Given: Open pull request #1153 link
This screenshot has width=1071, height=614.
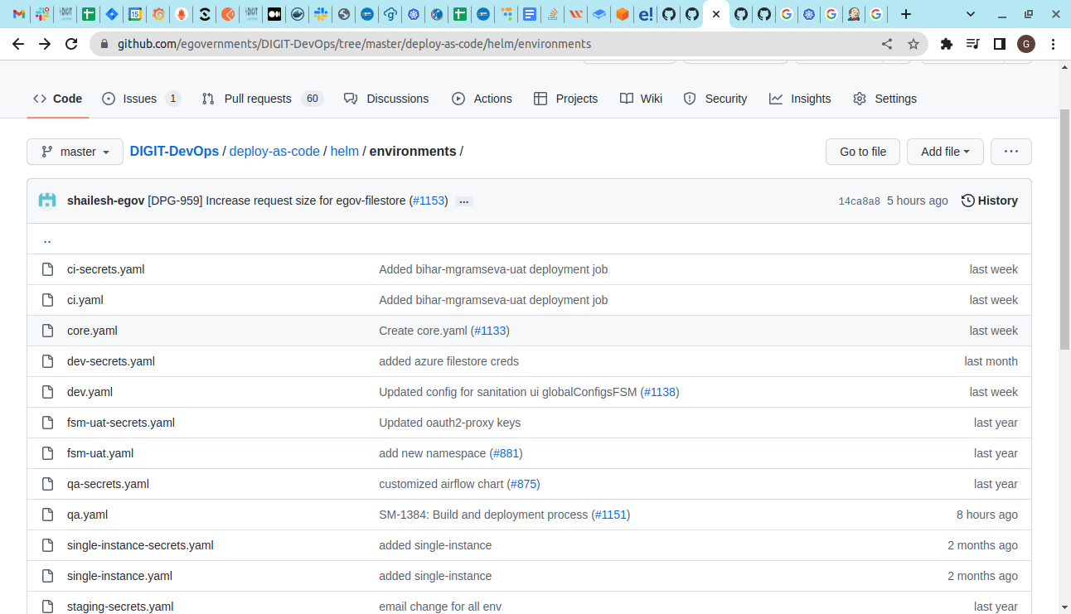Looking at the screenshot, I should tap(429, 201).
